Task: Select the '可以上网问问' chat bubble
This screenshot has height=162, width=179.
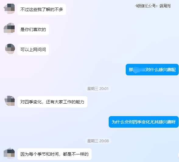Action: 33,50
